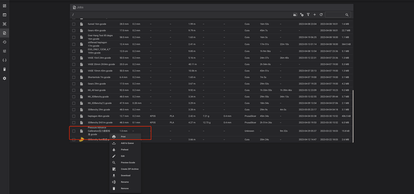
Task: Open the Console page in sidebar
Action: click(4, 15)
